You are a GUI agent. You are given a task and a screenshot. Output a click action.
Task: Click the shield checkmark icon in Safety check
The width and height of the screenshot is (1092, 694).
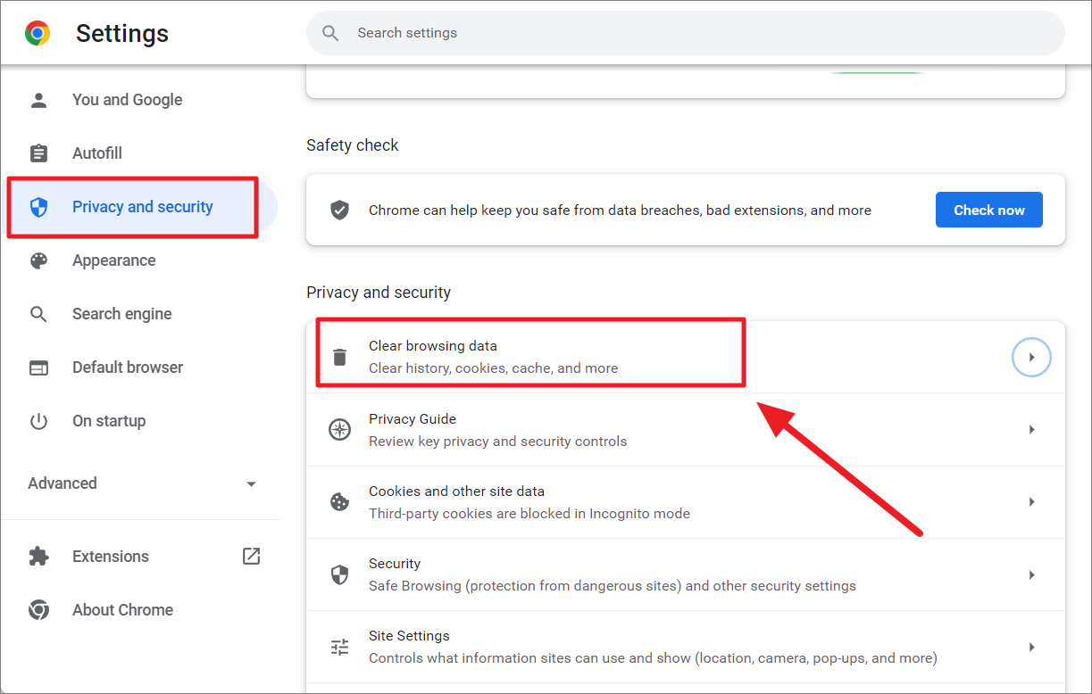[339, 211]
